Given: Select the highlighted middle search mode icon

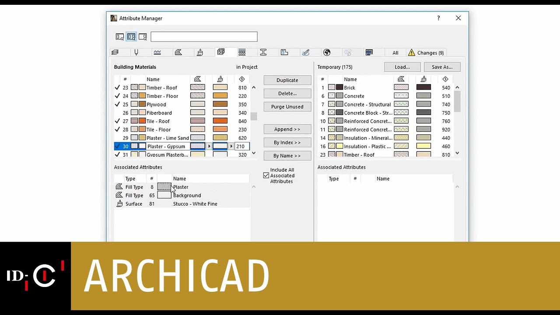Looking at the screenshot, I should (131, 37).
